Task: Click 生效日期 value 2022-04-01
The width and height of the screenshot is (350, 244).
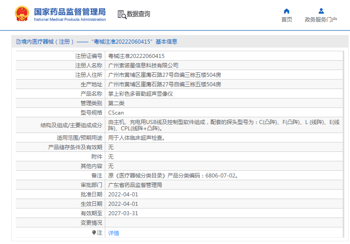Action: (x=123, y=204)
